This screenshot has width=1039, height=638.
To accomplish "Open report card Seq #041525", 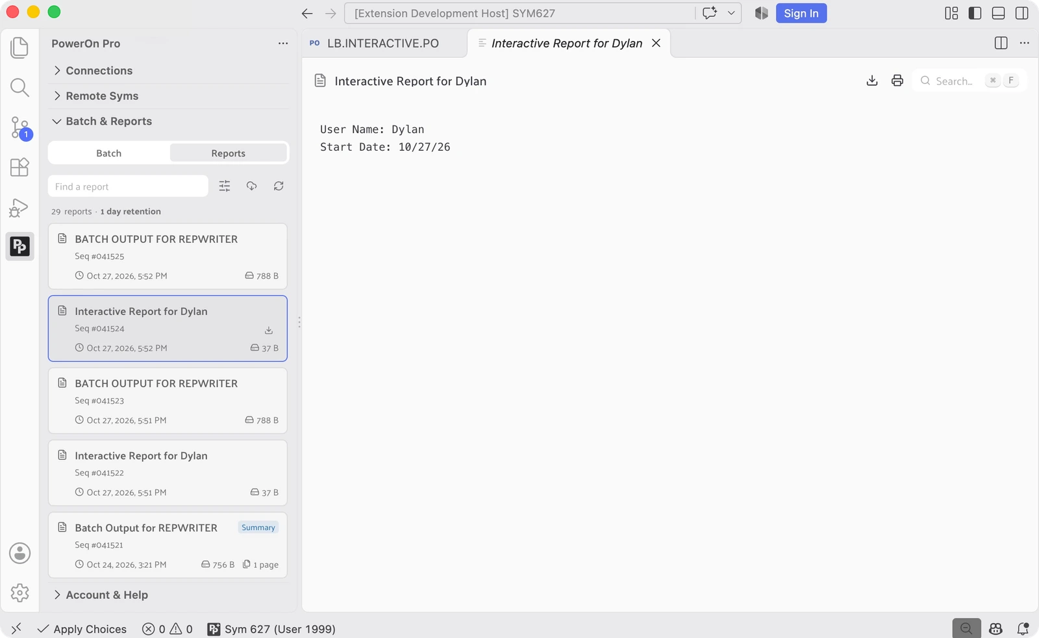I will [x=168, y=257].
